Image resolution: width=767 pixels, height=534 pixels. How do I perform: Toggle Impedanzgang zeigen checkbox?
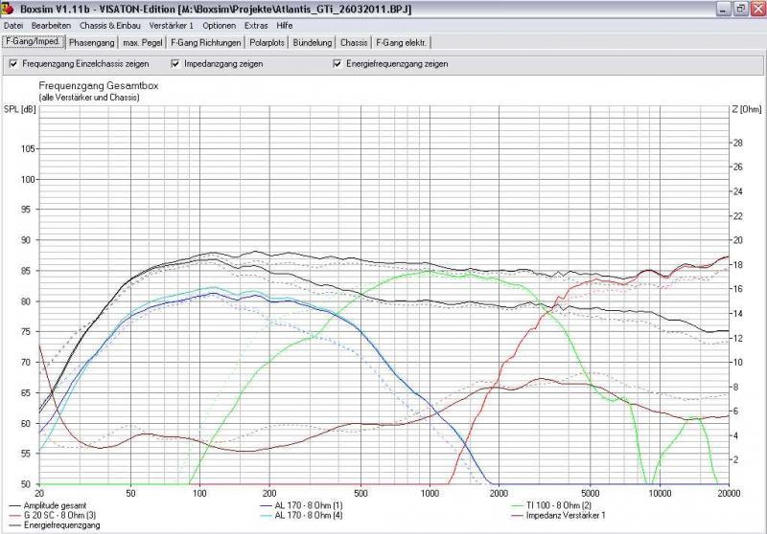[x=175, y=64]
